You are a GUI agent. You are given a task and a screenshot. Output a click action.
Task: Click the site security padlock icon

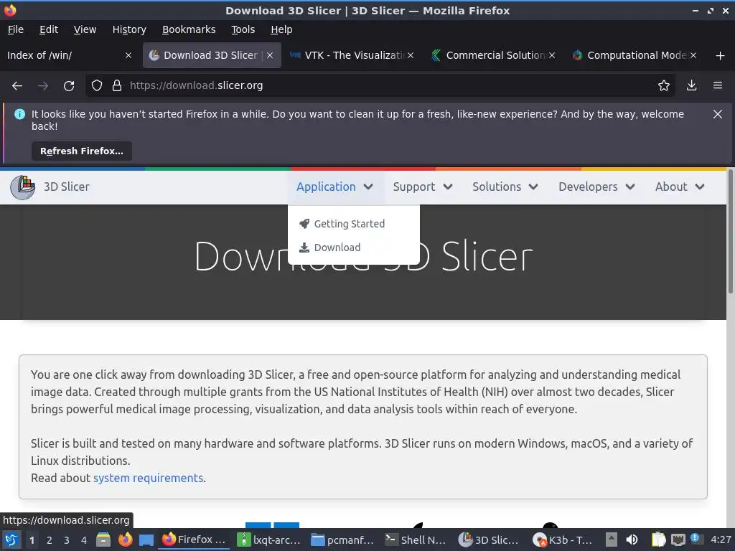[117, 86]
